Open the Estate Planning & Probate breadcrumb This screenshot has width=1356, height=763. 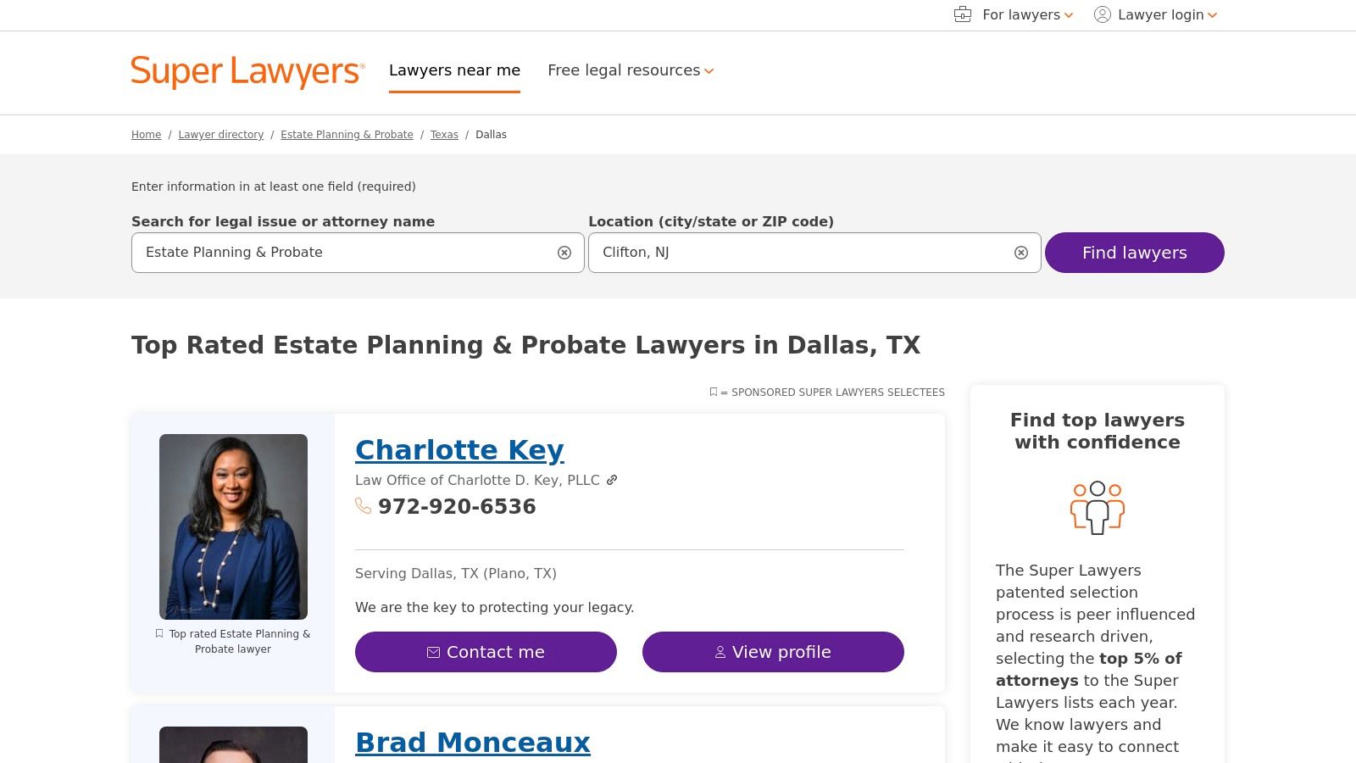347,134
